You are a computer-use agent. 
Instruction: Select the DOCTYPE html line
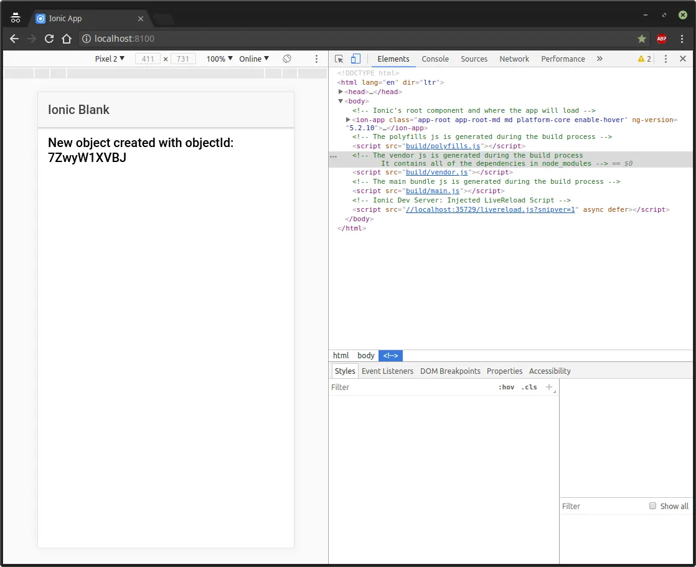tap(369, 73)
